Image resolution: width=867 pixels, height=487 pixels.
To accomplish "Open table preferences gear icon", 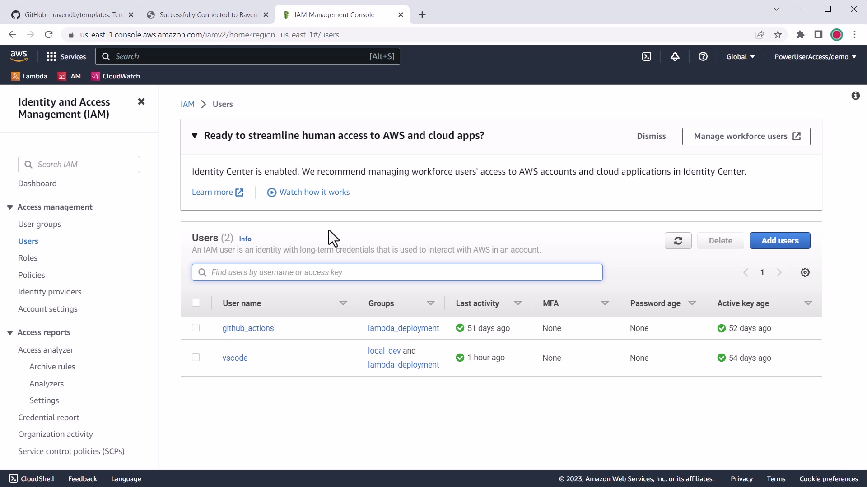I will (x=805, y=272).
